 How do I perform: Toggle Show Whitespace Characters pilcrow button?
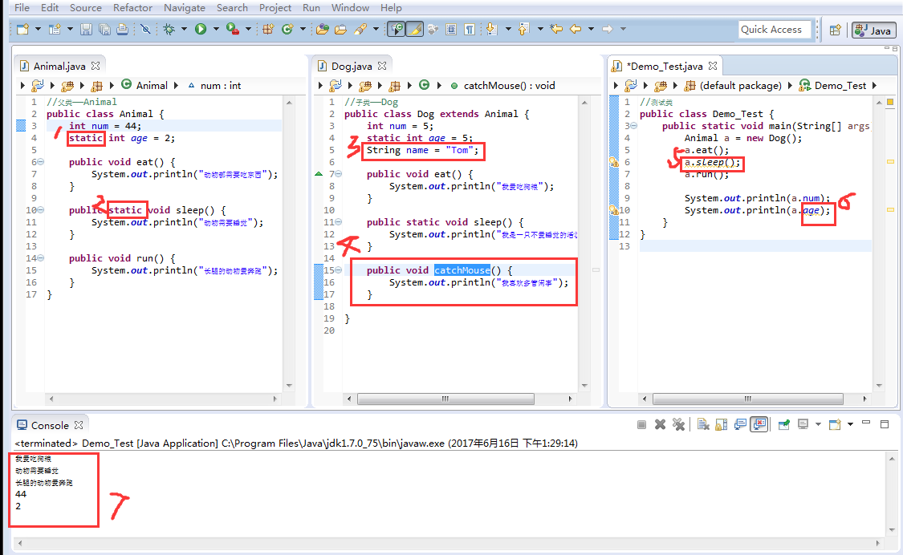coord(470,29)
